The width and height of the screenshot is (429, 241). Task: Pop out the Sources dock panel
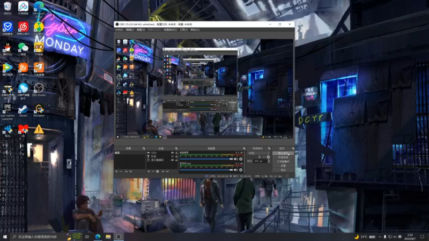(x=176, y=148)
